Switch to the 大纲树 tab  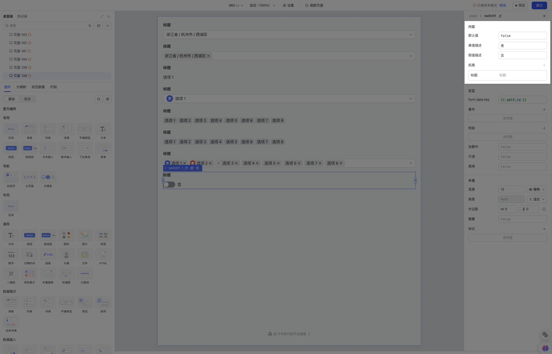pos(21,87)
